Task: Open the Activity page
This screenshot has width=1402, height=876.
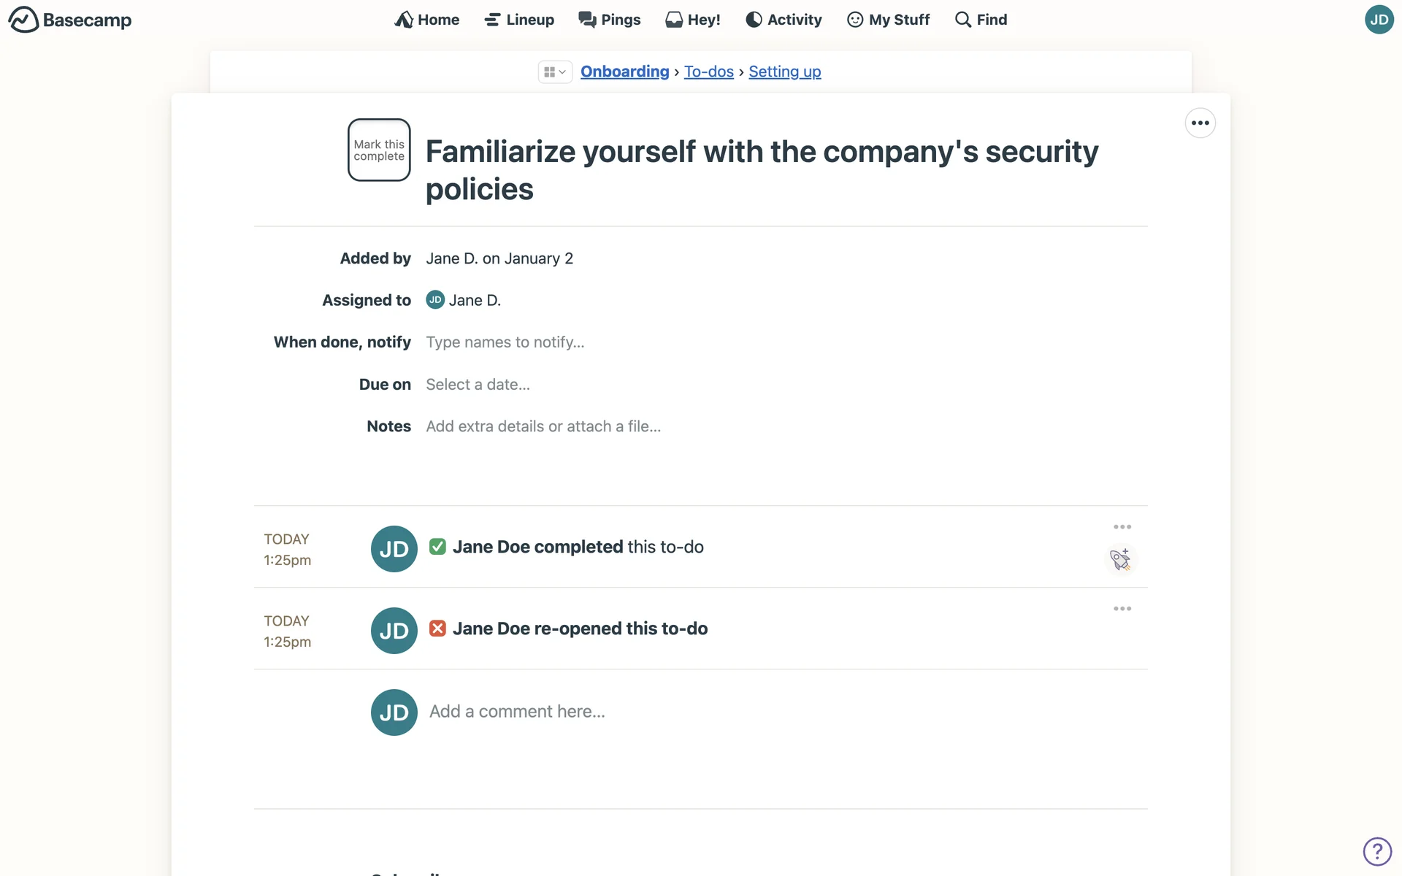Action: pyautogui.click(x=784, y=20)
